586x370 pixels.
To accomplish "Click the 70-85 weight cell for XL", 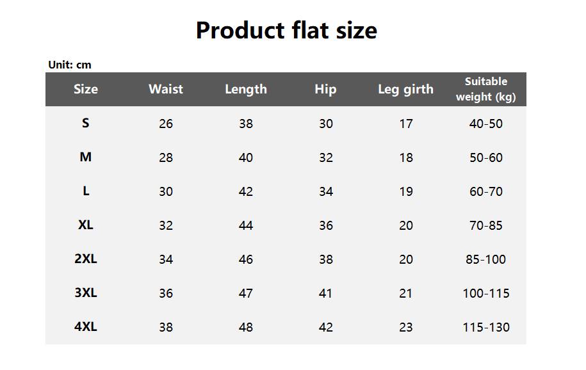I will click(486, 225).
